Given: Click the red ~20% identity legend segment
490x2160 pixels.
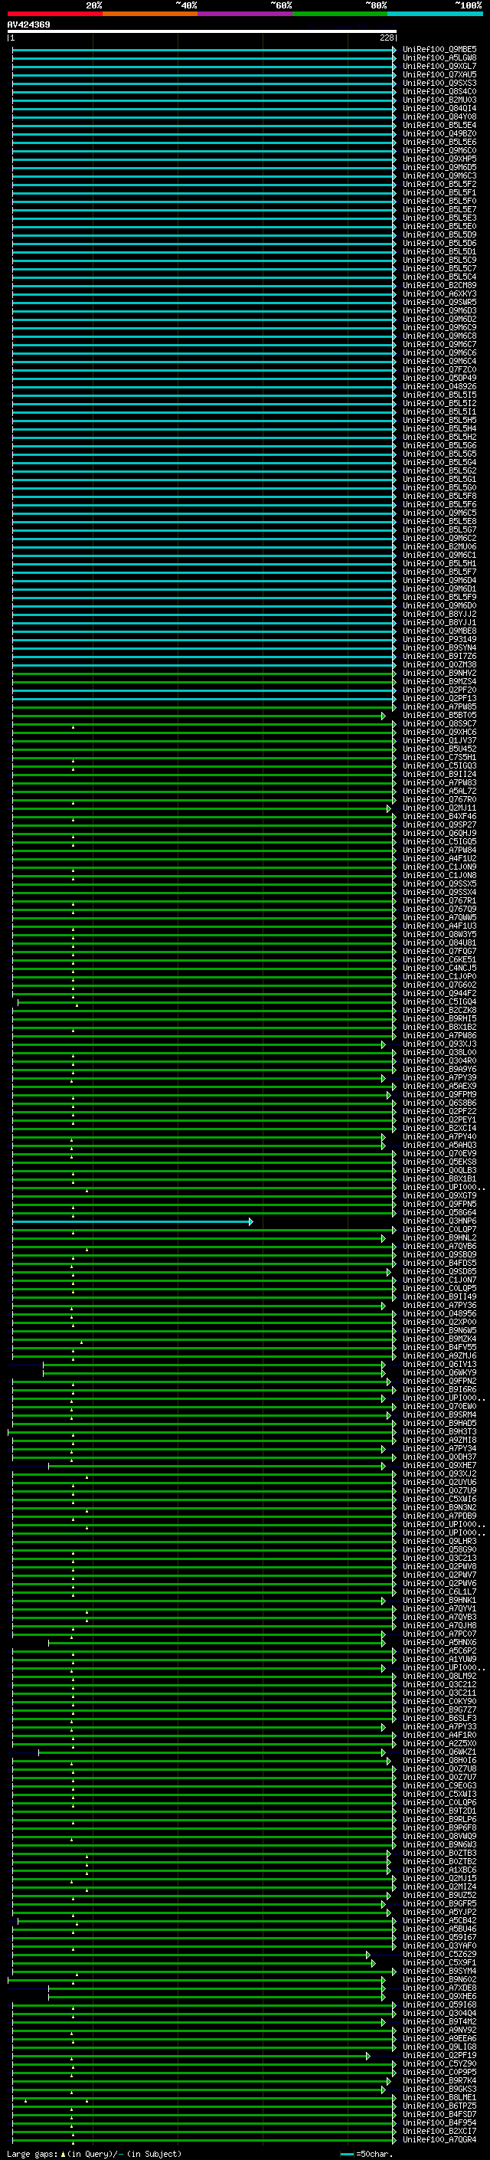Looking at the screenshot, I should (55, 14).
